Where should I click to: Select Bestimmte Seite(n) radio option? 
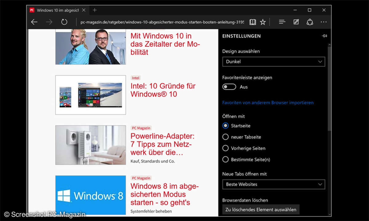click(x=225, y=160)
